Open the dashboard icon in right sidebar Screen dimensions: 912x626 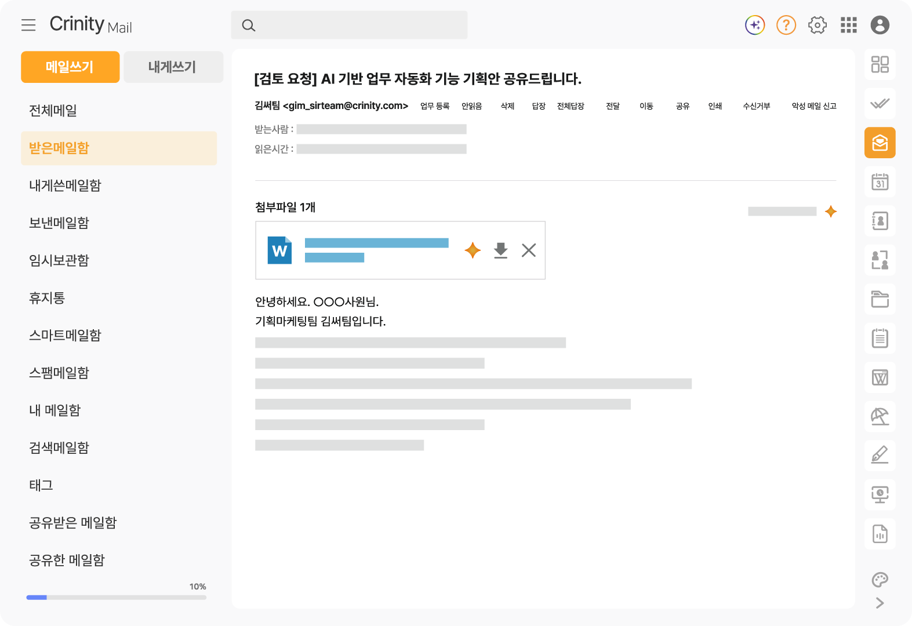coord(880,64)
